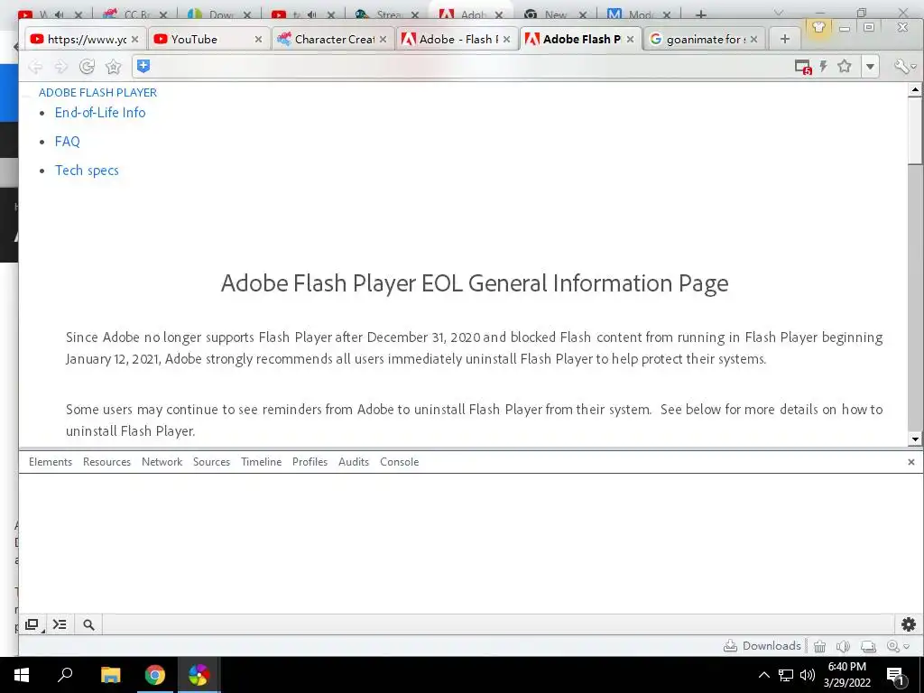
Task: Open background Chrome new tab plus button
Action: pyautogui.click(x=700, y=14)
